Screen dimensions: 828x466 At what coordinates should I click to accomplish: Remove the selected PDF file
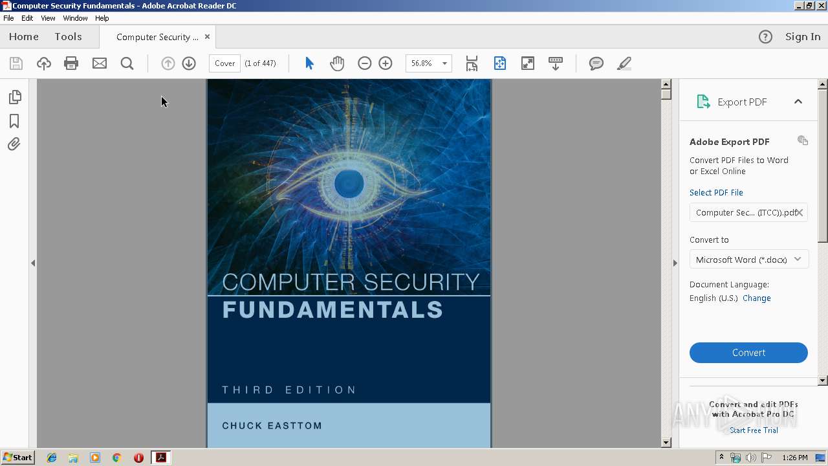point(800,212)
